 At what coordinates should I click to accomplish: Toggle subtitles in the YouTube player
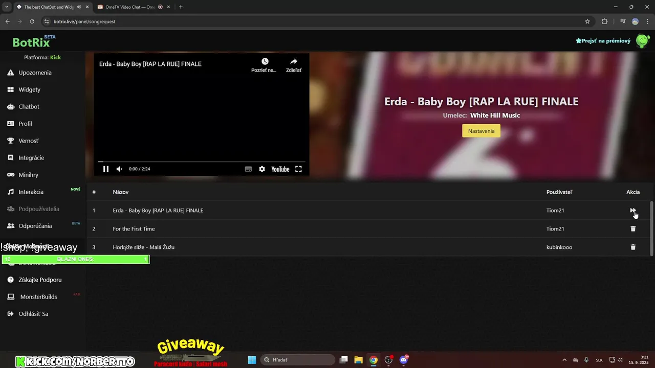pos(248,169)
